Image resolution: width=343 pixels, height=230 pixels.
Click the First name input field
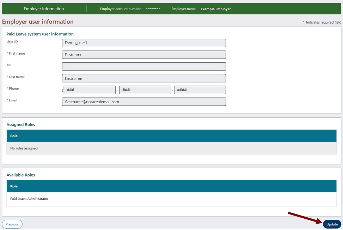coord(144,55)
